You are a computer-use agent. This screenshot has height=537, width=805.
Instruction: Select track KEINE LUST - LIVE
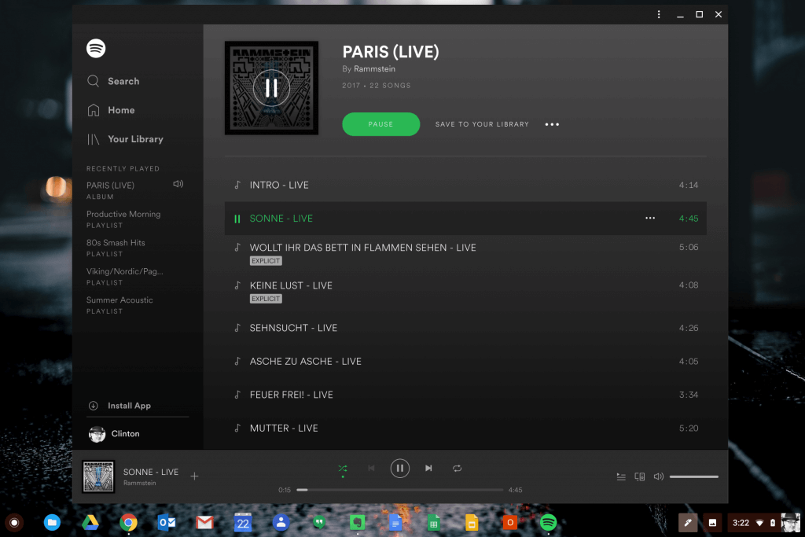(x=465, y=291)
